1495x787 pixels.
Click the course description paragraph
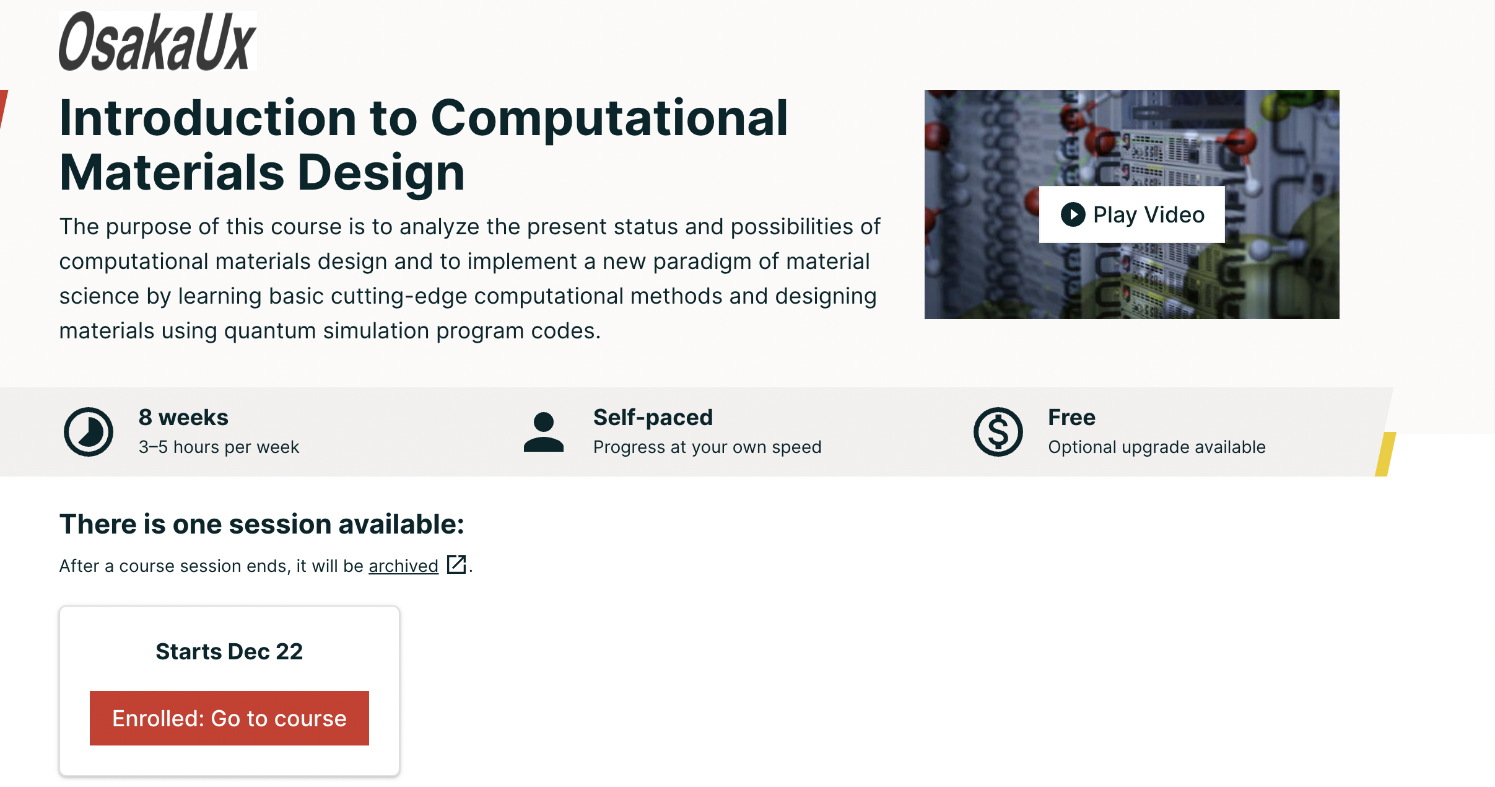point(470,279)
